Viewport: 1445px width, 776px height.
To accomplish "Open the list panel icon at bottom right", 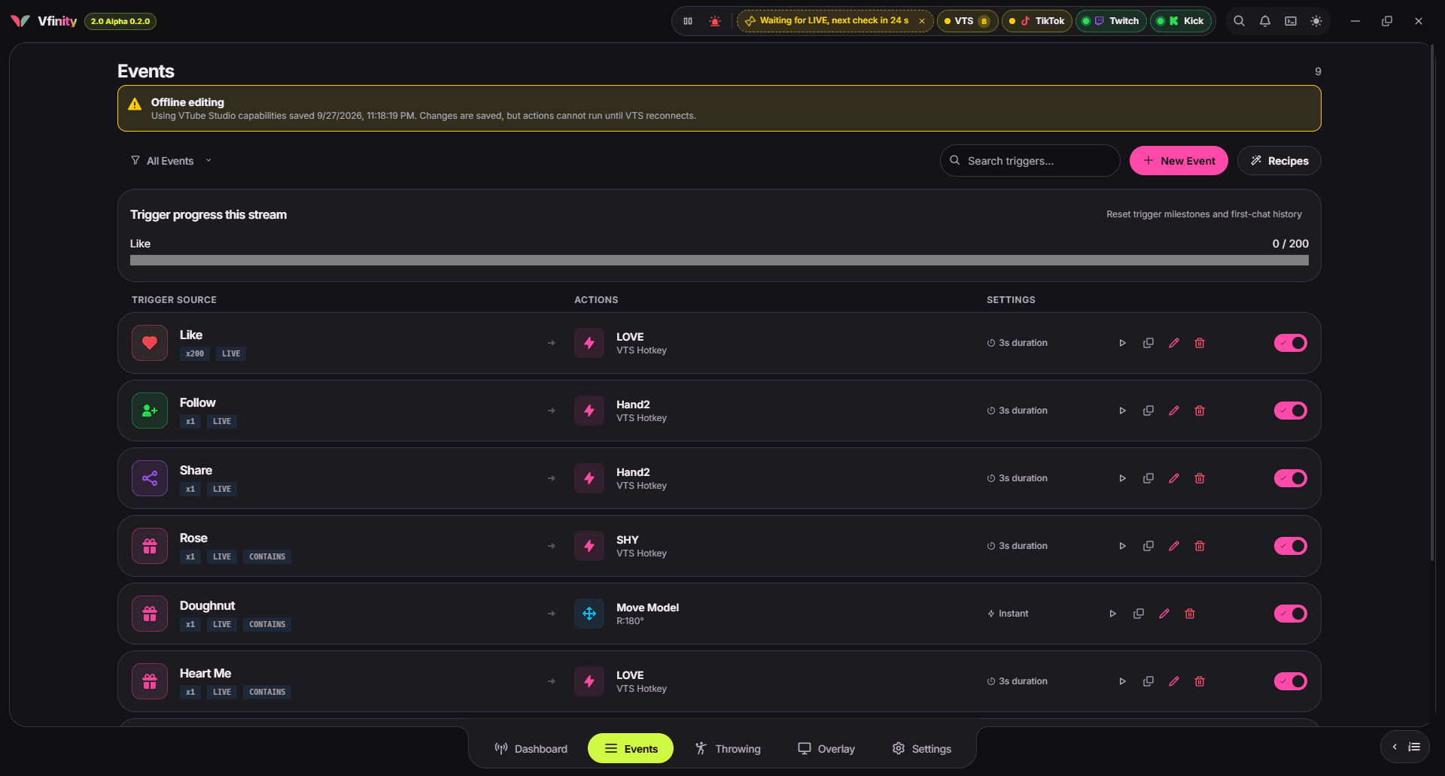I will 1414,747.
